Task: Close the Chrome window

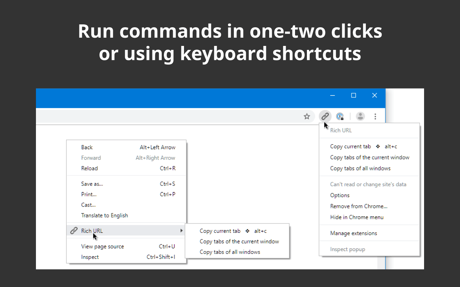Action: (x=374, y=95)
